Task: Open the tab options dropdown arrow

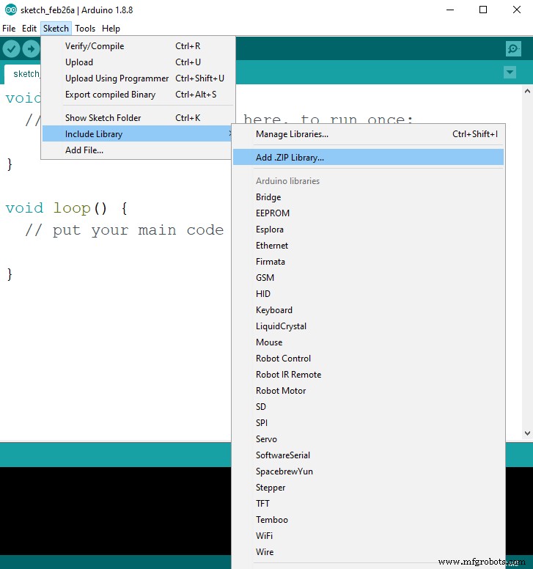Action: coord(510,73)
